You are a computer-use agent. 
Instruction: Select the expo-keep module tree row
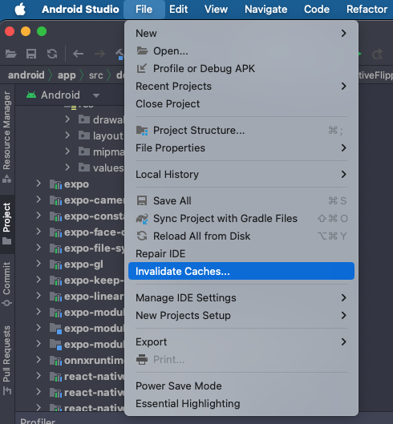point(70,281)
